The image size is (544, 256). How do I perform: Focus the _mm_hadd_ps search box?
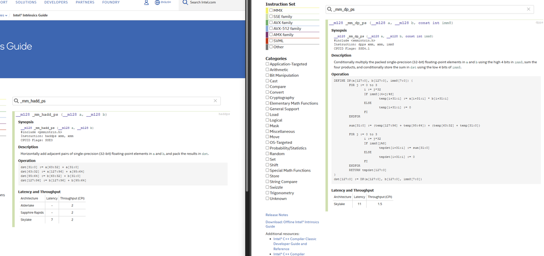(116, 101)
